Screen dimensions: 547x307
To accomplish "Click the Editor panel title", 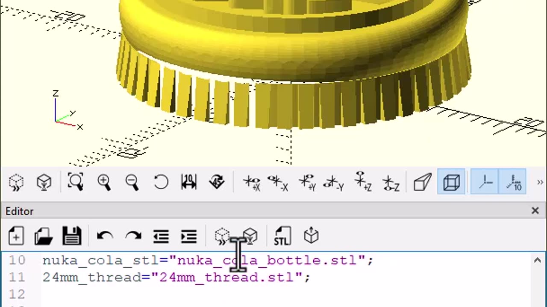I will [20, 211].
